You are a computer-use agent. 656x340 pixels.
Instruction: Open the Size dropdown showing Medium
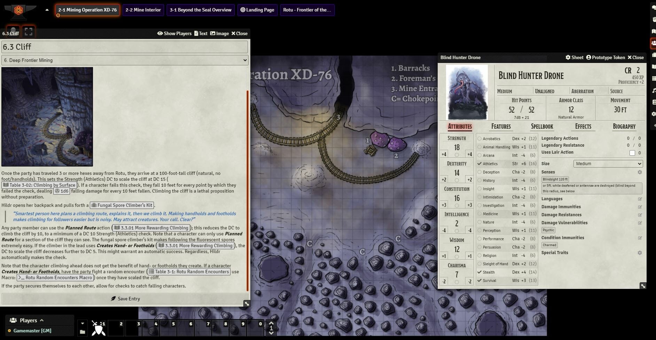click(608, 164)
